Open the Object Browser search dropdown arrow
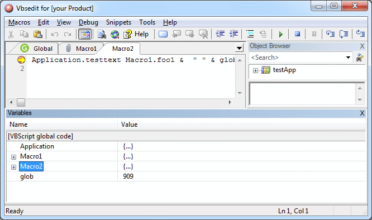This screenshot has height=220, width=372. [x=348, y=58]
